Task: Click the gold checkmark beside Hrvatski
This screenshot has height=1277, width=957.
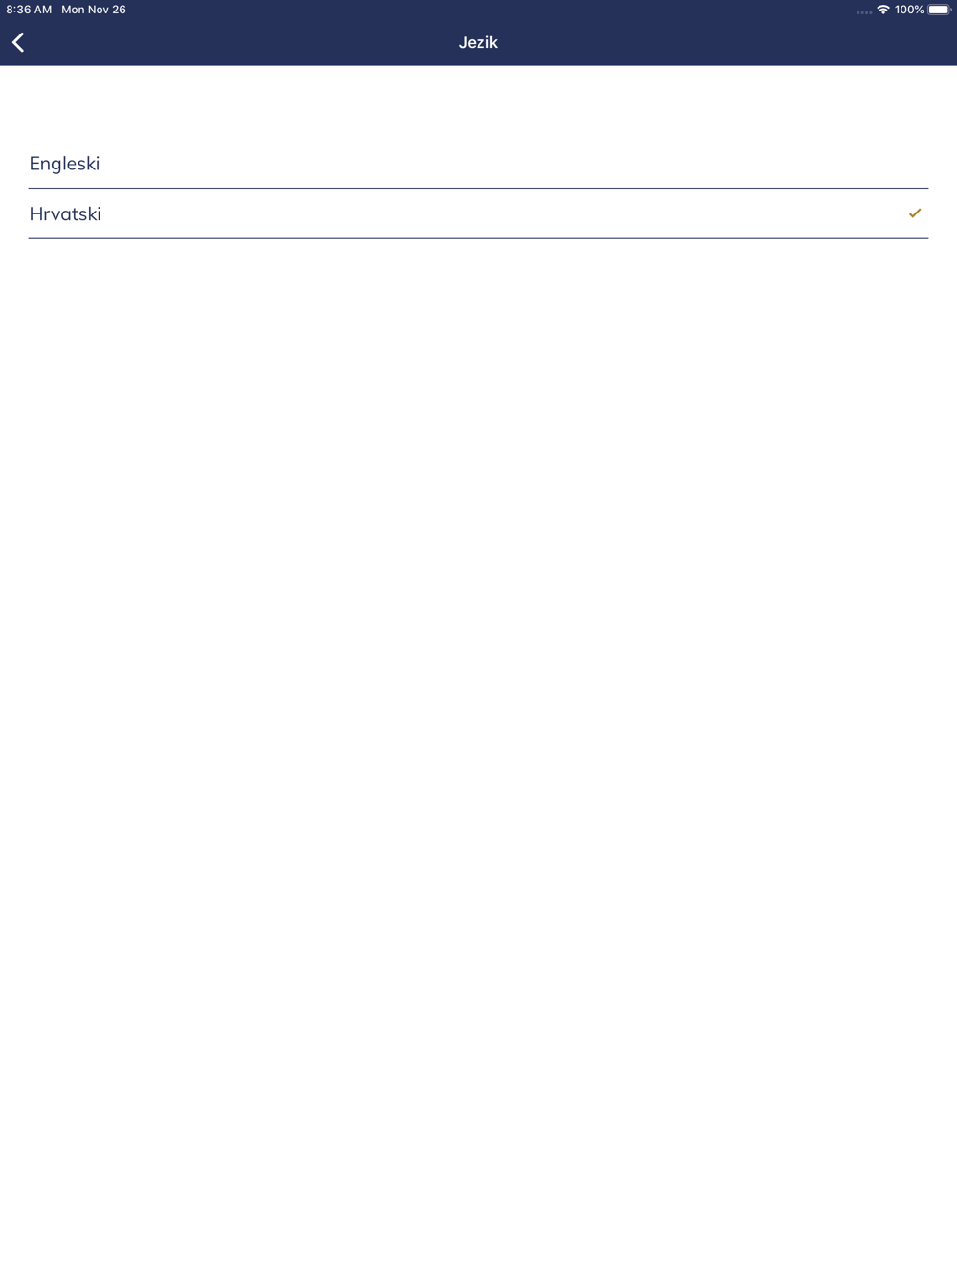Action: [x=915, y=213]
